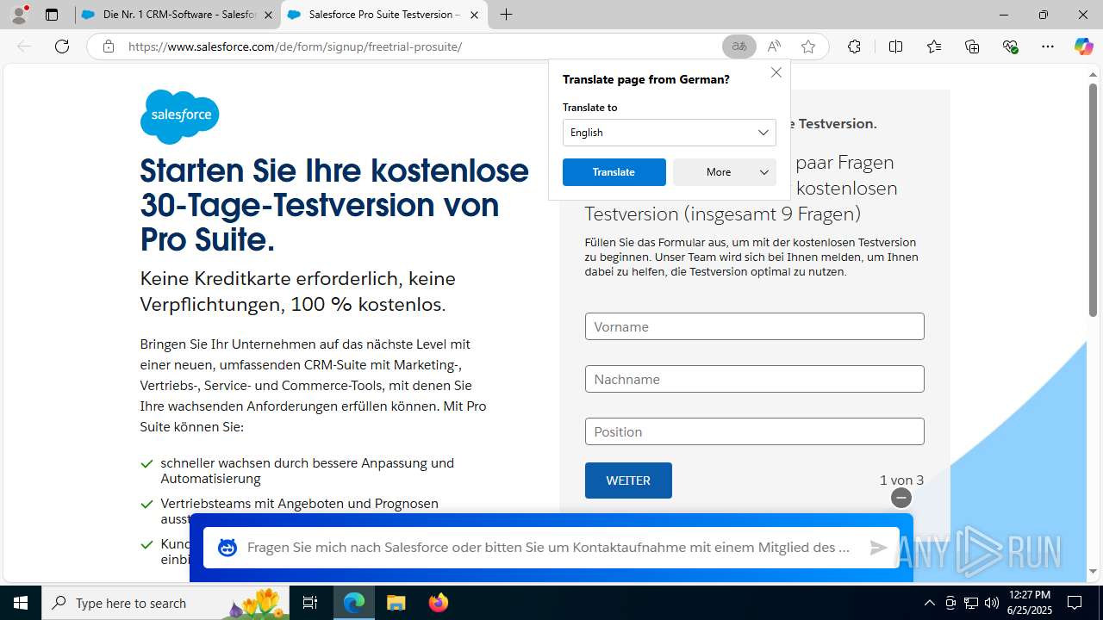The width and height of the screenshot is (1103, 620).
Task: Add this page to favorites
Action: pyautogui.click(x=808, y=46)
